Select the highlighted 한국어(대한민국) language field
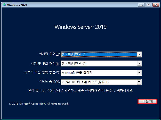Screen dimensions: 161x120 (x=101, y=54)
